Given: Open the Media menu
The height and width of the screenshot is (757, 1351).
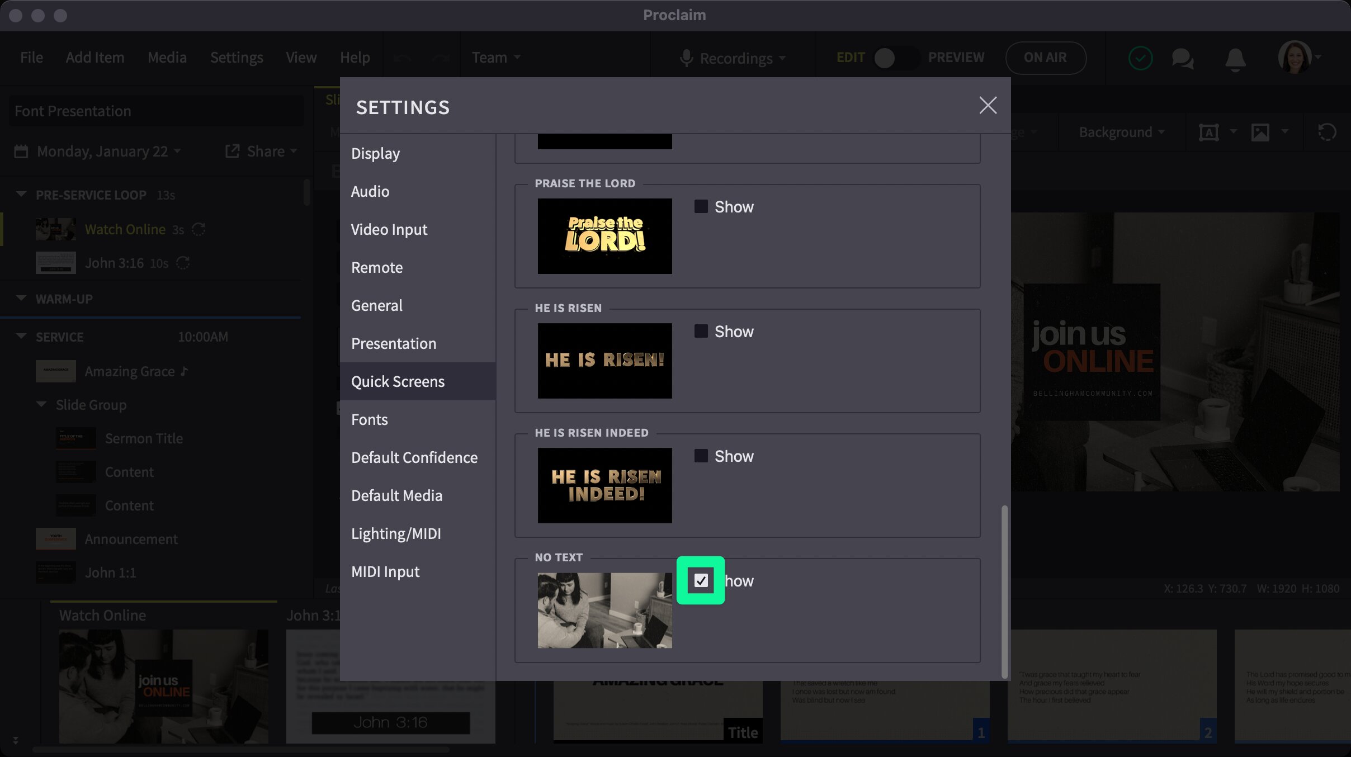Looking at the screenshot, I should coord(167,57).
